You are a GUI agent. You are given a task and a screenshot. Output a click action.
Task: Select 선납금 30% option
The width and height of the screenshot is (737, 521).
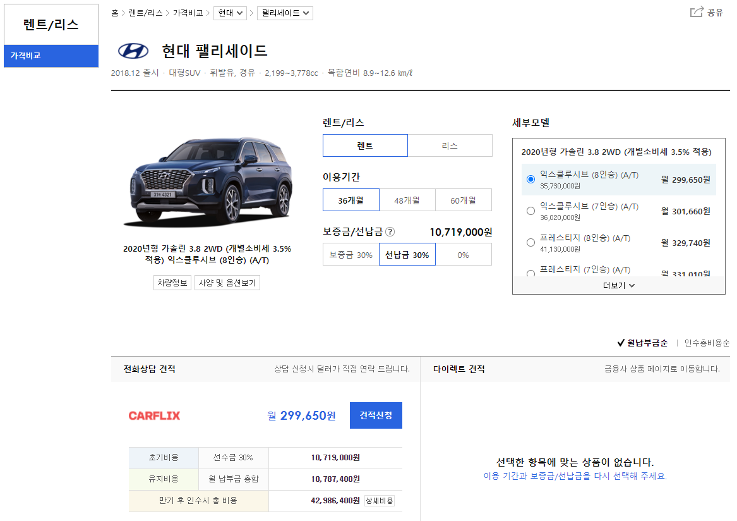point(407,255)
